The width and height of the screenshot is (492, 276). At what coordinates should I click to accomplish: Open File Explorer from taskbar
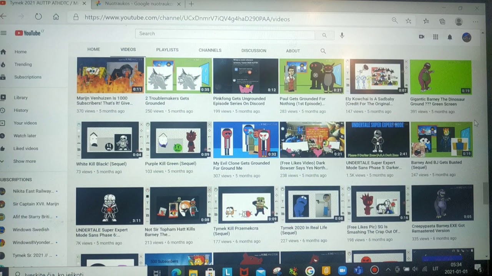click(x=193, y=272)
